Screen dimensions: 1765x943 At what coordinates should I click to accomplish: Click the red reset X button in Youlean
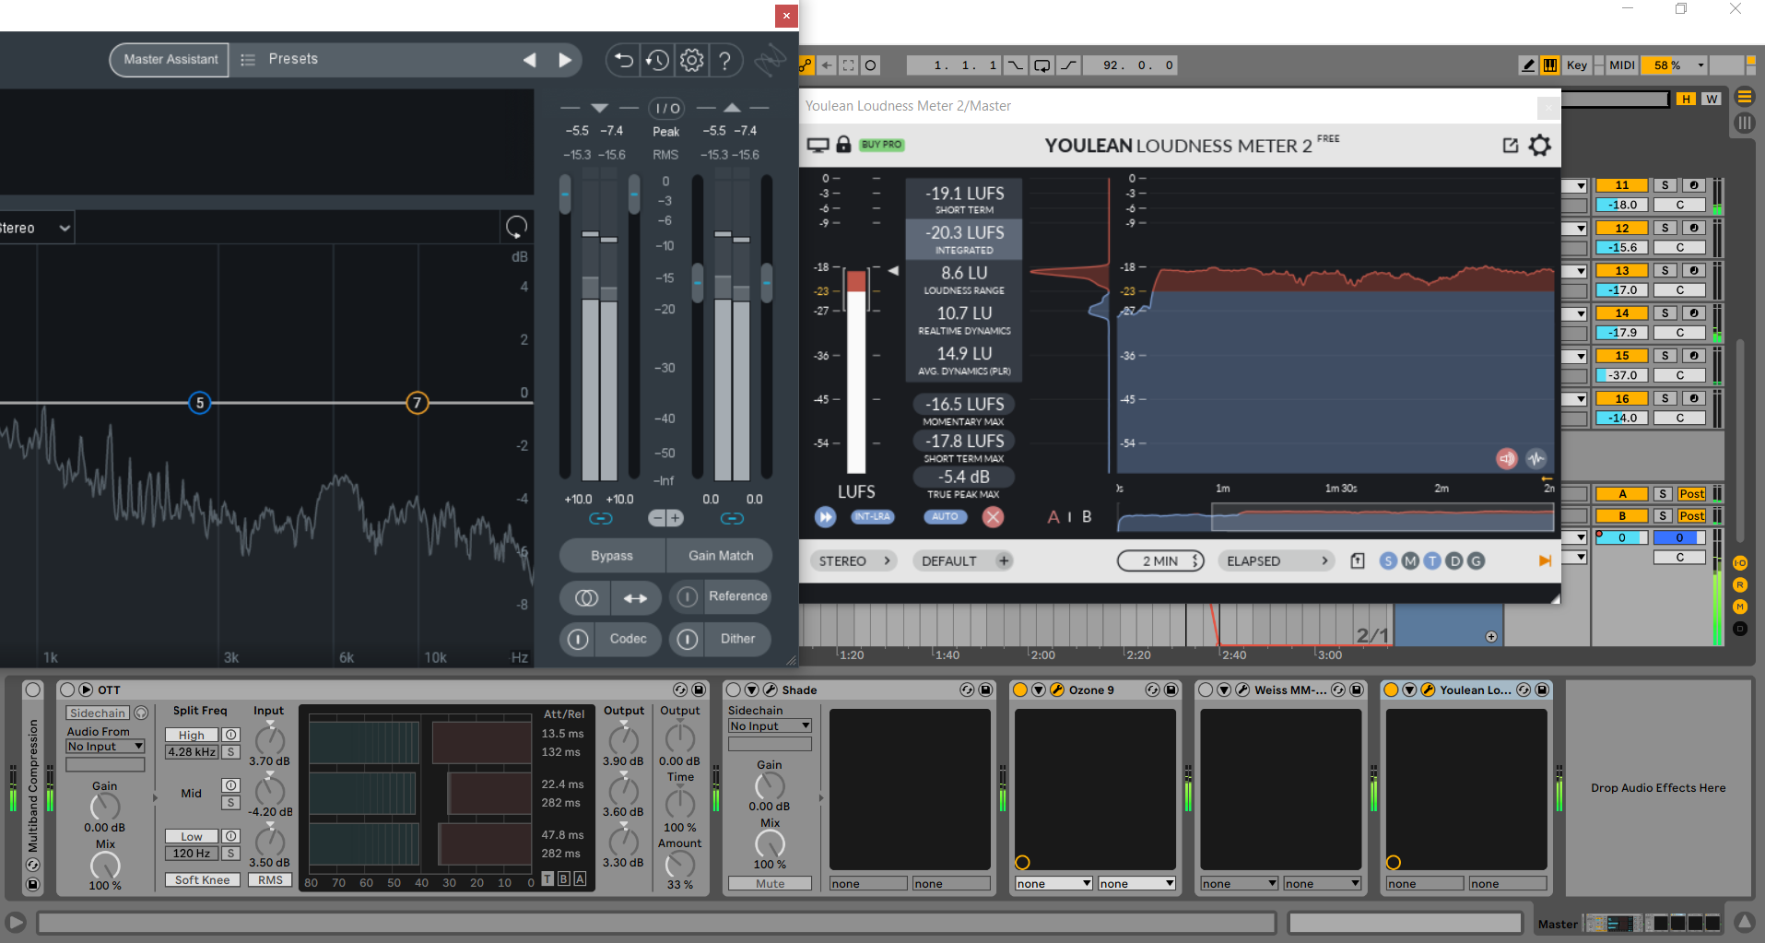point(993,517)
